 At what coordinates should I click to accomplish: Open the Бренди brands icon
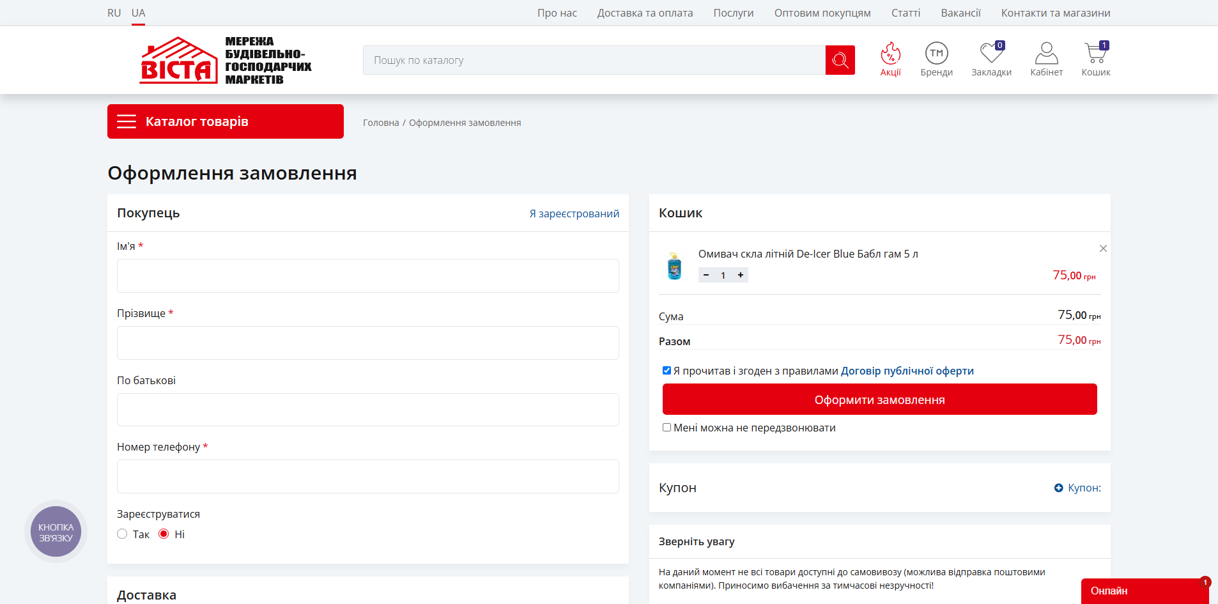[x=936, y=59]
